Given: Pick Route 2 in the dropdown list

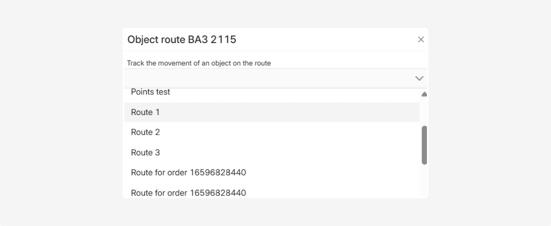Looking at the screenshot, I should [x=146, y=132].
